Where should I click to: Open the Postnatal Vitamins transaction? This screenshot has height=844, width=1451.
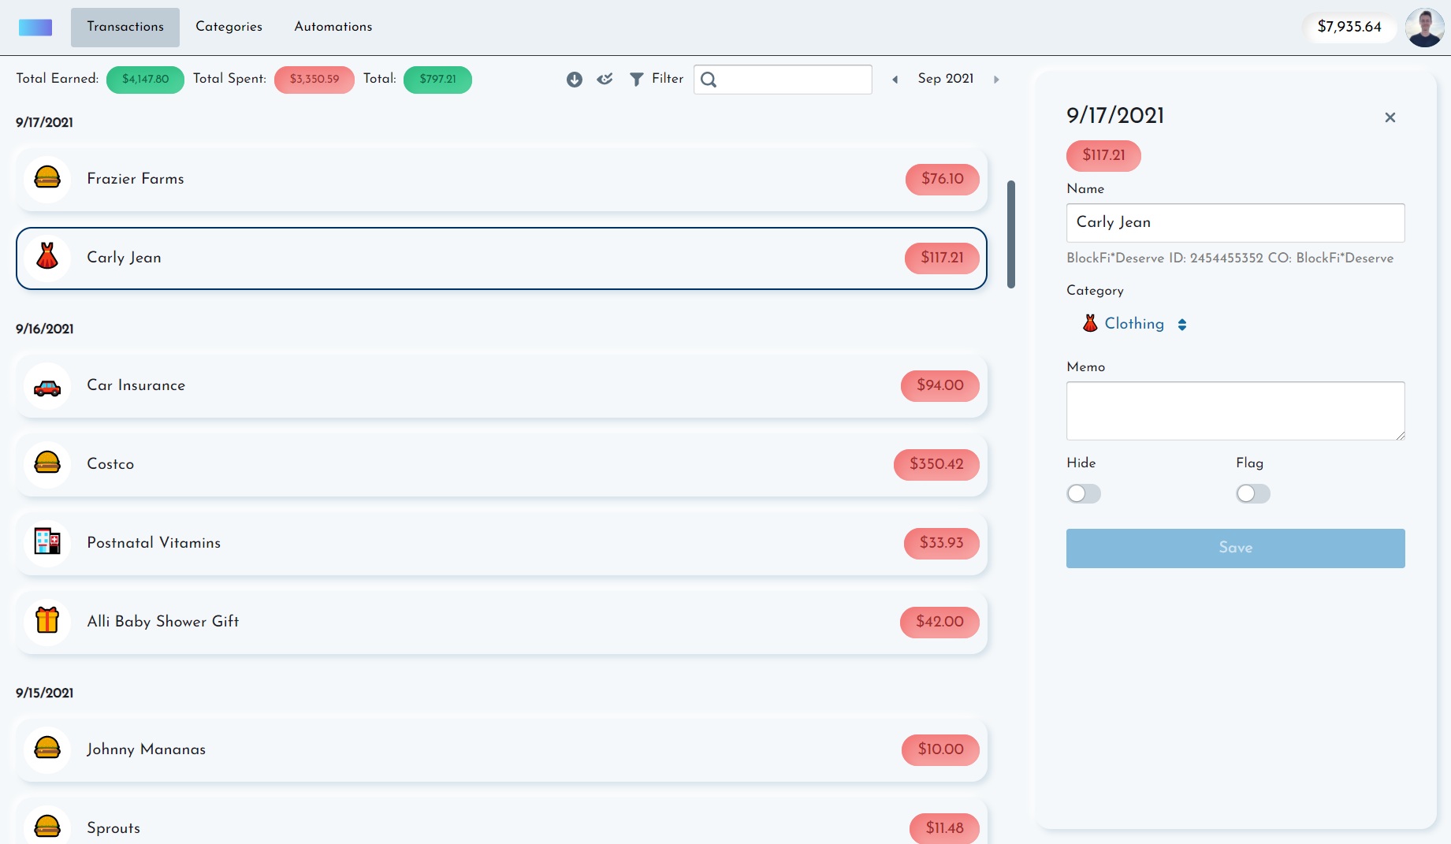pyautogui.click(x=501, y=544)
